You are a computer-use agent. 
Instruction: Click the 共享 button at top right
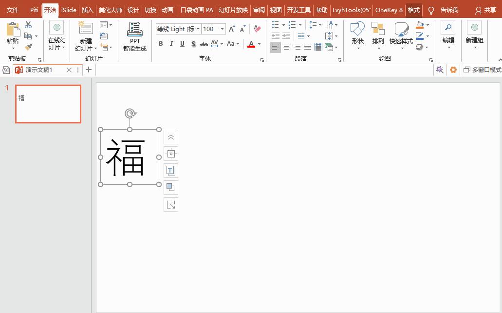(x=489, y=10)
